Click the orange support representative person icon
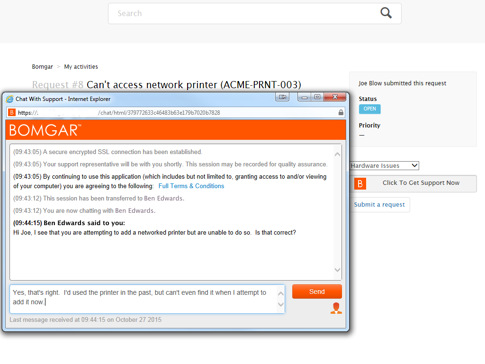485x364 pixels. click(336, 308)
